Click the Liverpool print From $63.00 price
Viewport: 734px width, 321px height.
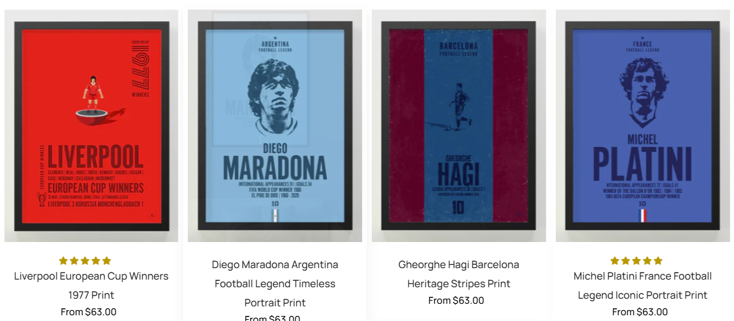(x=88, y=311)
